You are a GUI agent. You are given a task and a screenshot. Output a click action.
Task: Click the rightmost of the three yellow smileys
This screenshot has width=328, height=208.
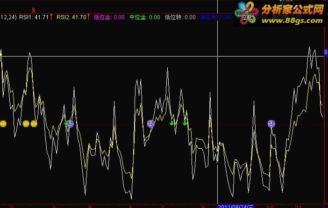(x=34, y=124)
